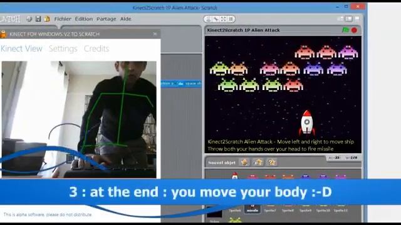Click the blue script block in the scripts area

181,83
